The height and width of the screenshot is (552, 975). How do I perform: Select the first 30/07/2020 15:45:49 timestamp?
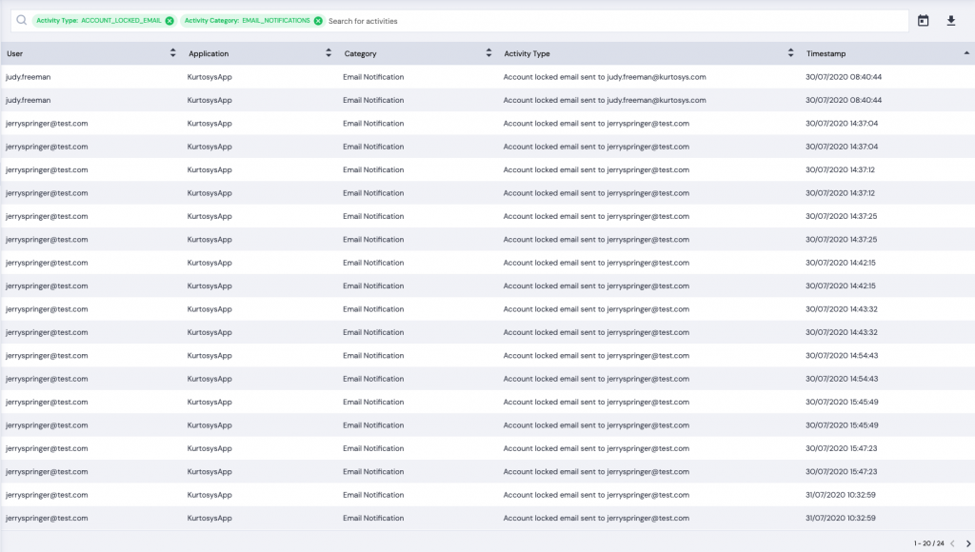point(842,403)
